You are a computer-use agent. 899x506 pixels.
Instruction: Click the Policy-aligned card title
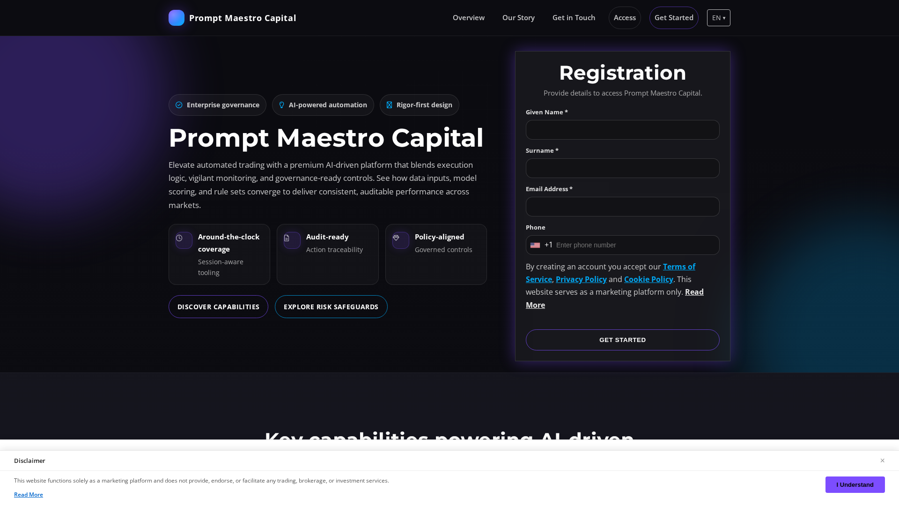click(440, 237)
